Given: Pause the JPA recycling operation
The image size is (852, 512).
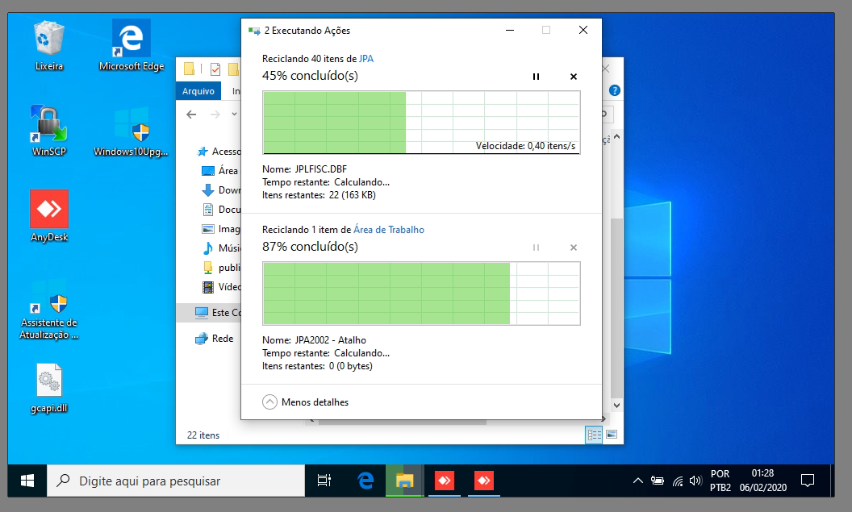Looking at the screenshot, I should tap(536, 77).
